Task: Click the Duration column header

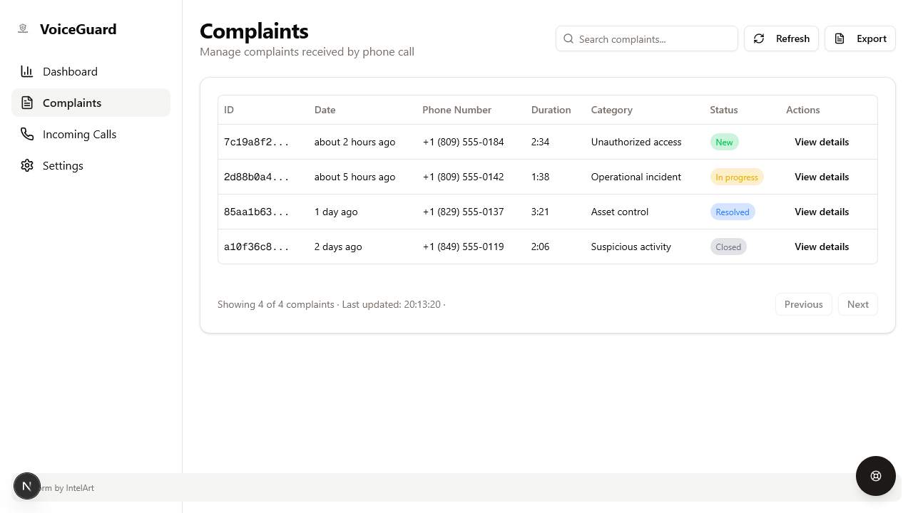Action: (x=551, y=110)
